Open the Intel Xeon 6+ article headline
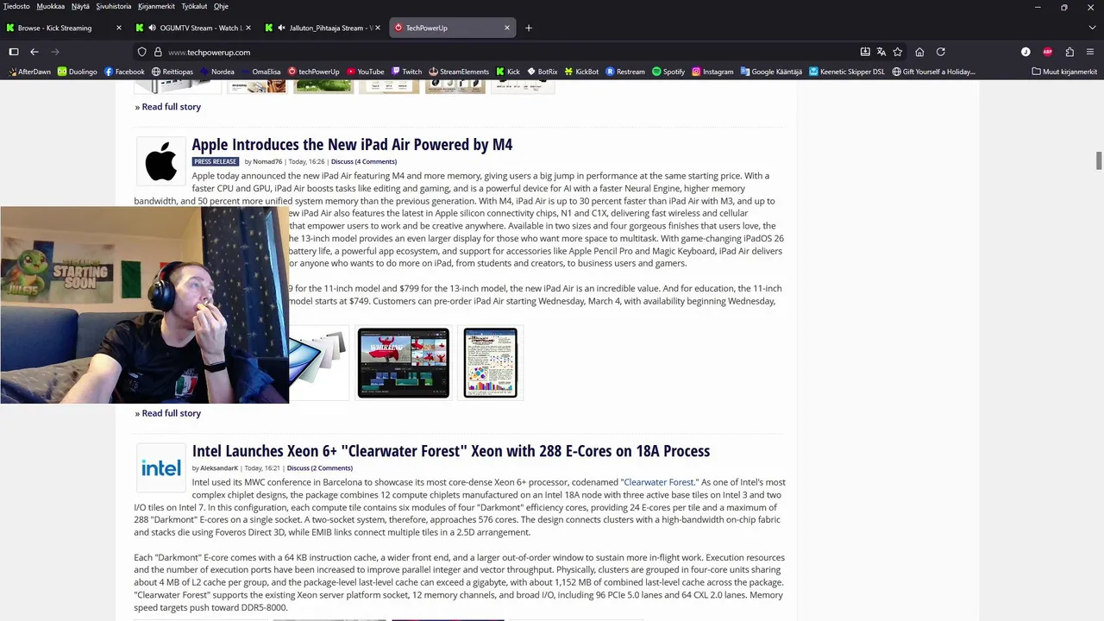This screenshot has width=1104, height=621. coord(451,450)
